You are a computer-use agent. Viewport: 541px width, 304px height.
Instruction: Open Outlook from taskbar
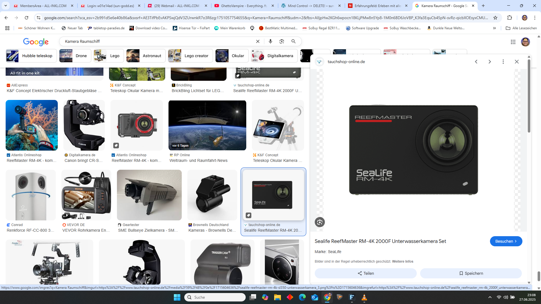click(x=315, y=297)
